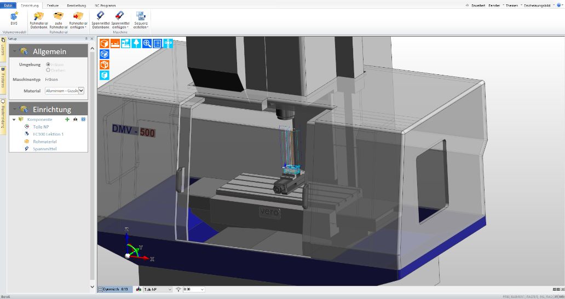Click the green plus next to Komponente
The height and width of the screenshot is (299, 565).
tap(67, 119)
